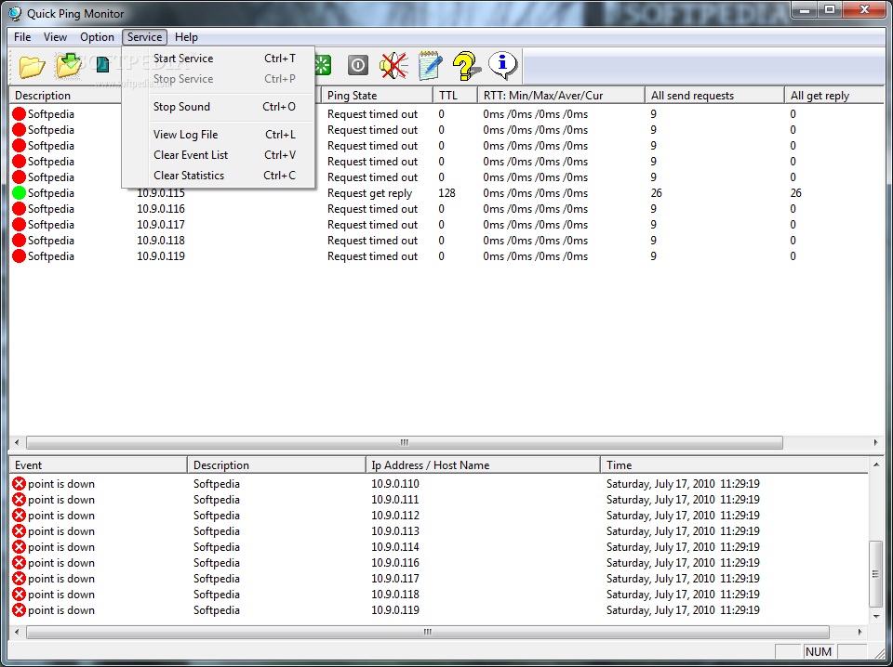Click the down event icon for 10.9.0.118
The image size is (893, 667).
pyautogui.click(x=20, y=595)
